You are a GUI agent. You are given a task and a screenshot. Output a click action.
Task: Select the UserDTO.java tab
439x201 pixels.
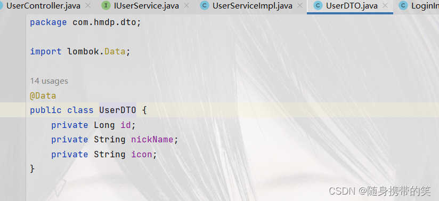pyautogui.click(x=352, y=6)
